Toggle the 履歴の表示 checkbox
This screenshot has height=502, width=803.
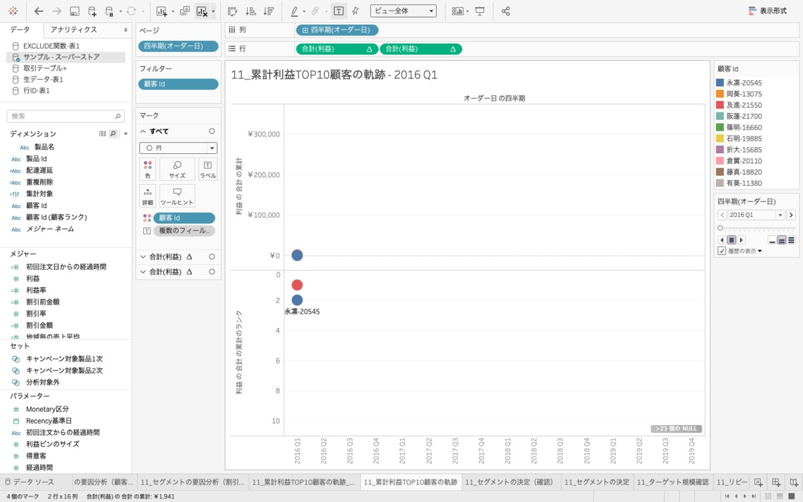[722, 251]
